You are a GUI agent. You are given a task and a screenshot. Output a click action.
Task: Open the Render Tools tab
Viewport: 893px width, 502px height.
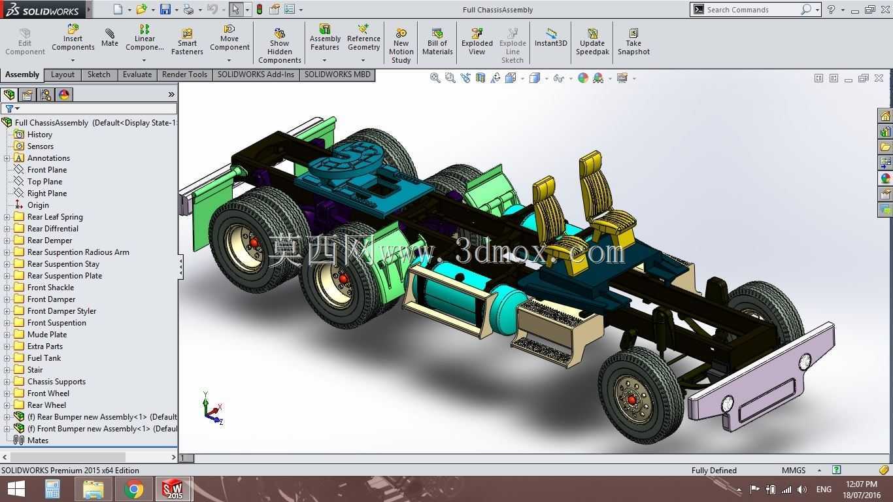[184, 75]
